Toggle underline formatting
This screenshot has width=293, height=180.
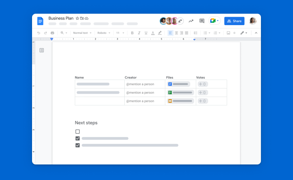coord(146,33)
